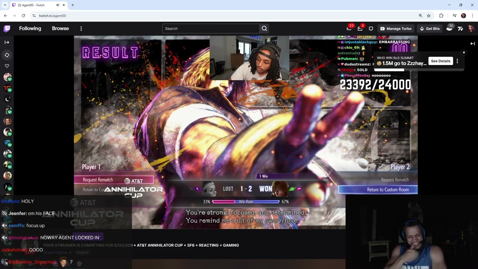View site information for twitch.tv

[34, 16]
